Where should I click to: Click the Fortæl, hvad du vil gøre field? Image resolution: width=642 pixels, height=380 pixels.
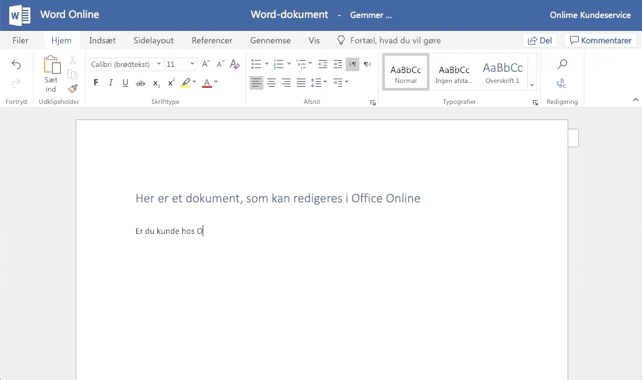click(x=395, y=40)
